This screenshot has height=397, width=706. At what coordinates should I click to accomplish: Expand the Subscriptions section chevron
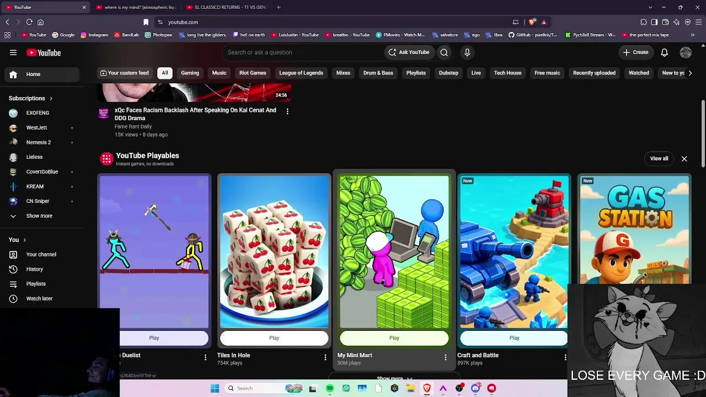tap(51, 98)
